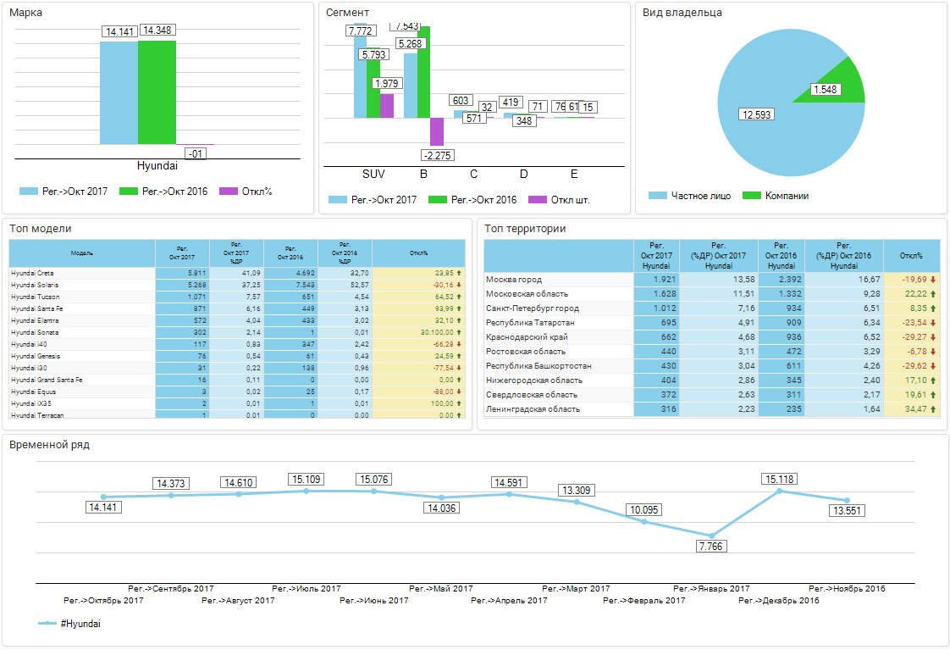Click the down arrow in Республика Татарстан row
The width and height of the screenshot is (950, 672).
[x=933, y=323]
